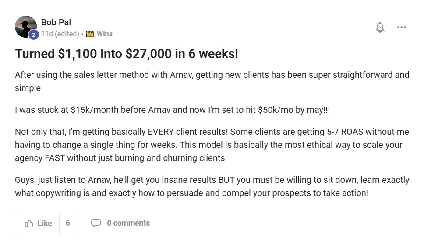Click the line mentioning '5-7 ROAS'
Image resolution: width=424 pixels, height=241 pixels.
212,132
